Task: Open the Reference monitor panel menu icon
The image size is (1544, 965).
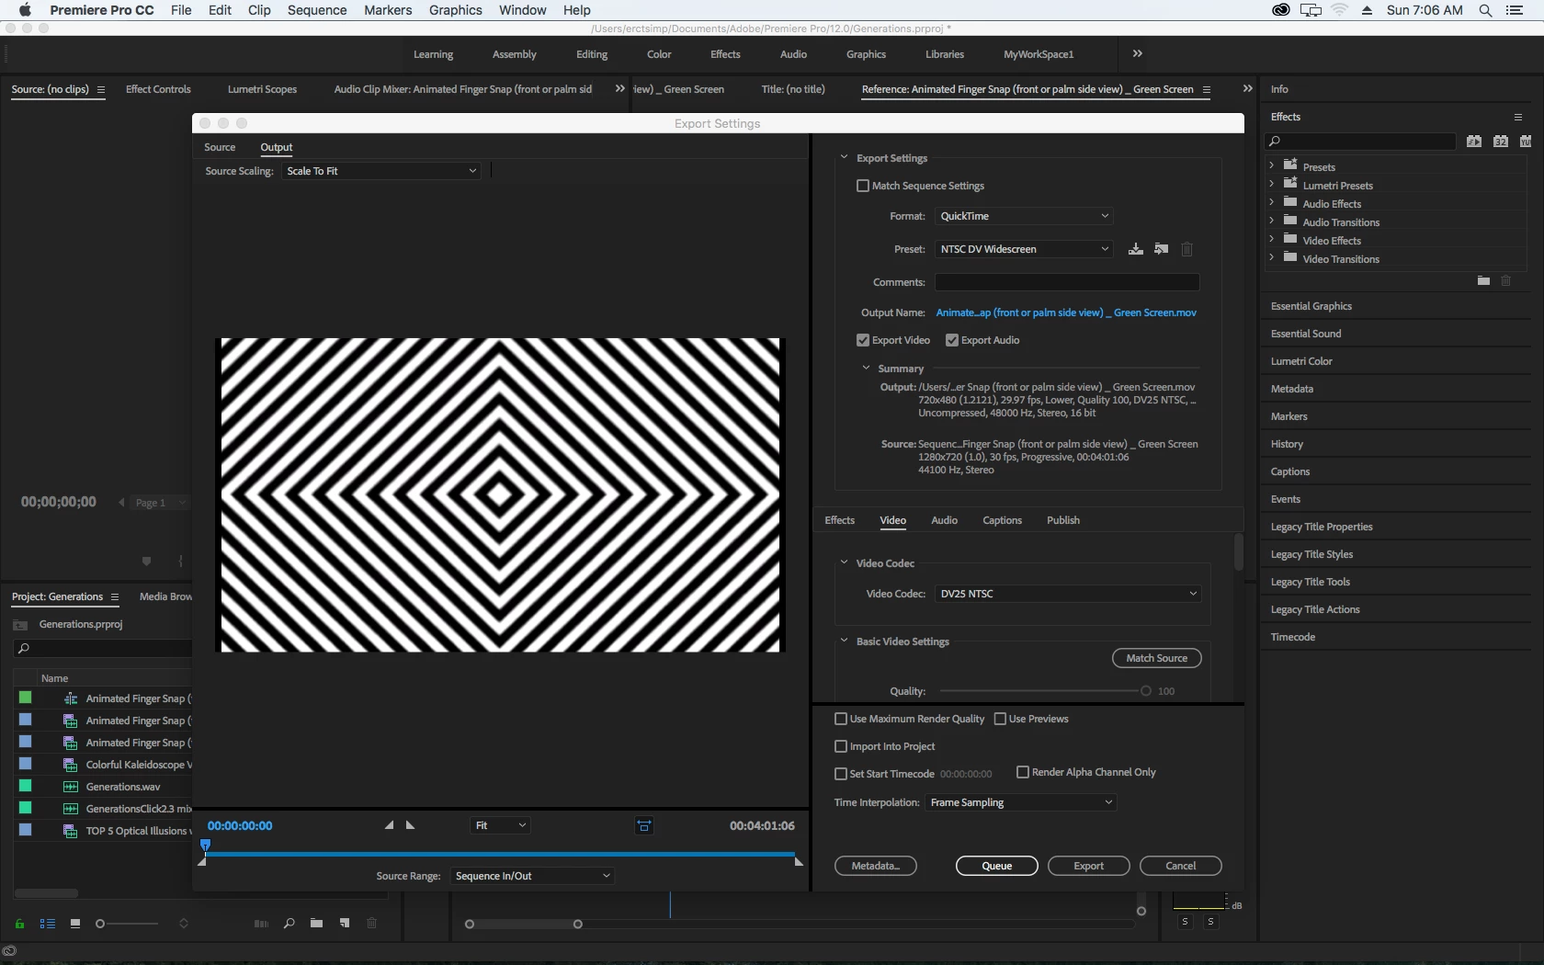Action: coord(1207,90)
